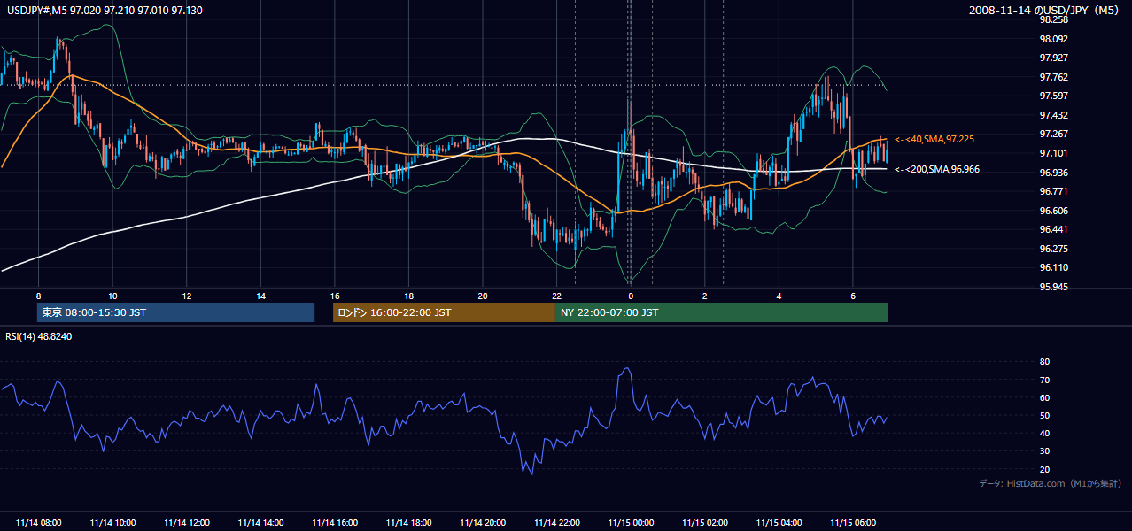Click time label 11/14 08:00
1132x531 pixels.
click(38, 523)
